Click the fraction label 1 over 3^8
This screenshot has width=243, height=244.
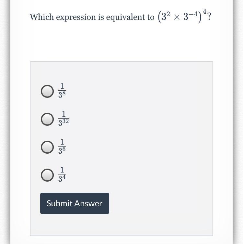tap(62, 91)
